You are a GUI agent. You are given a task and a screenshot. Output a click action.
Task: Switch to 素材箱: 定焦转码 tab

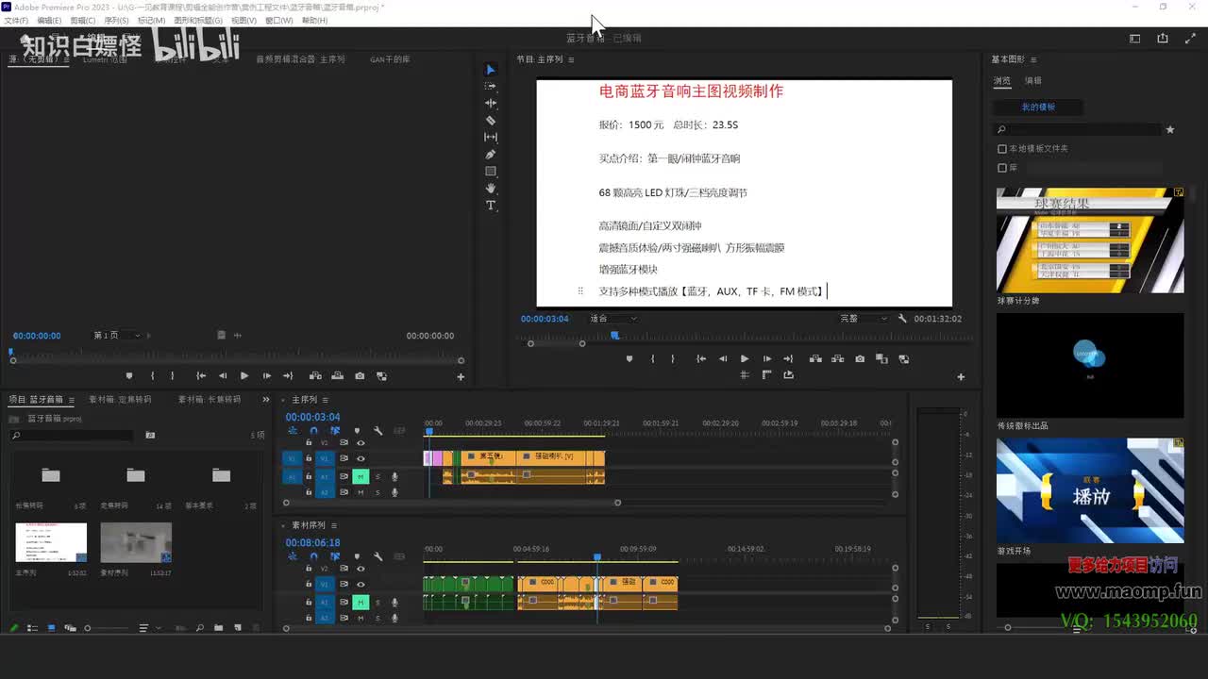(120, 400)
